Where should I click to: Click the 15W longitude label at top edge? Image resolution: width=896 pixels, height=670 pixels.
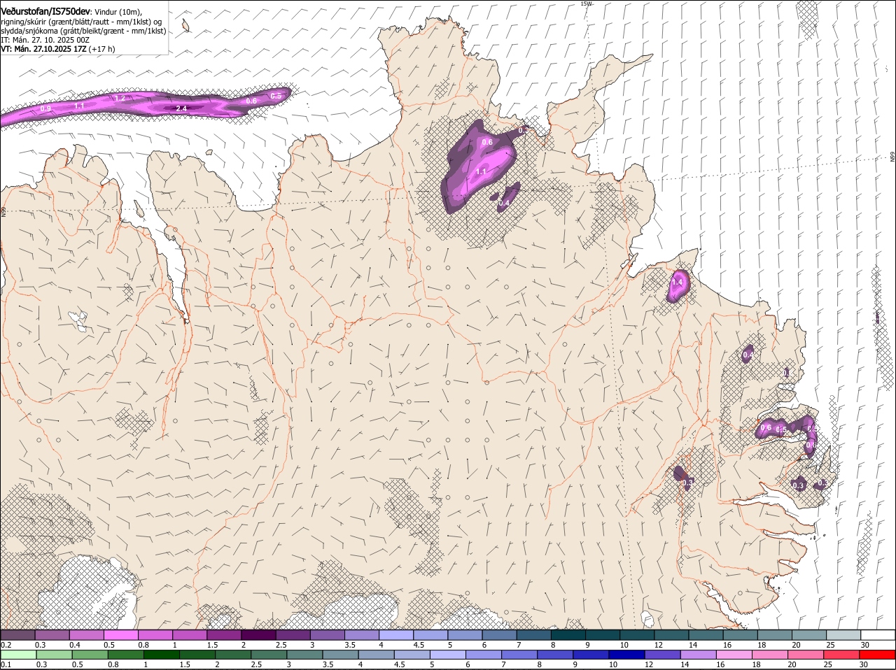coord(586,3)
